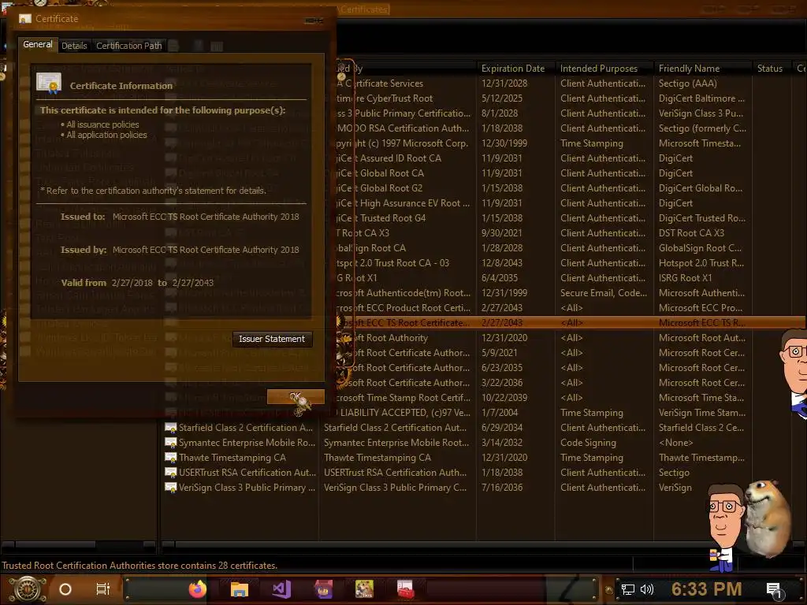
Task: Click the ISRG Root X1 friendly name
Action: 685,278
